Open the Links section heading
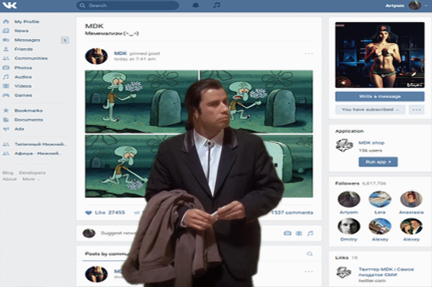The width and height of the screenshot is (432, 287). click(341, 258)
